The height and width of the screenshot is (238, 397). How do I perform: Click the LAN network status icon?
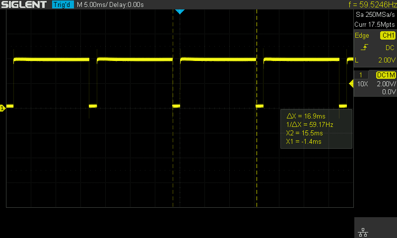(x=362, y=231)
